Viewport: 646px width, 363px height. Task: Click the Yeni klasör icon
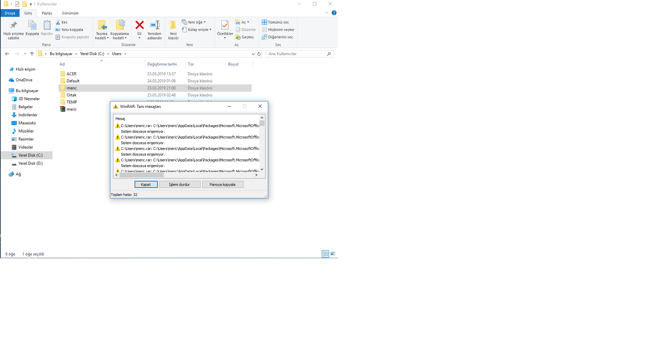point(173,25)
